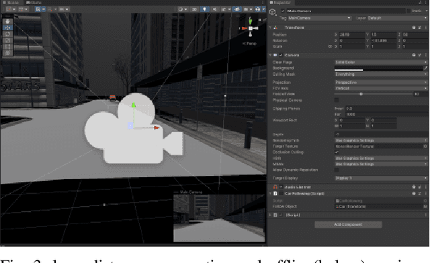
Task: Select the Scale tool in scene overlay
Action: tap(7, 40)
